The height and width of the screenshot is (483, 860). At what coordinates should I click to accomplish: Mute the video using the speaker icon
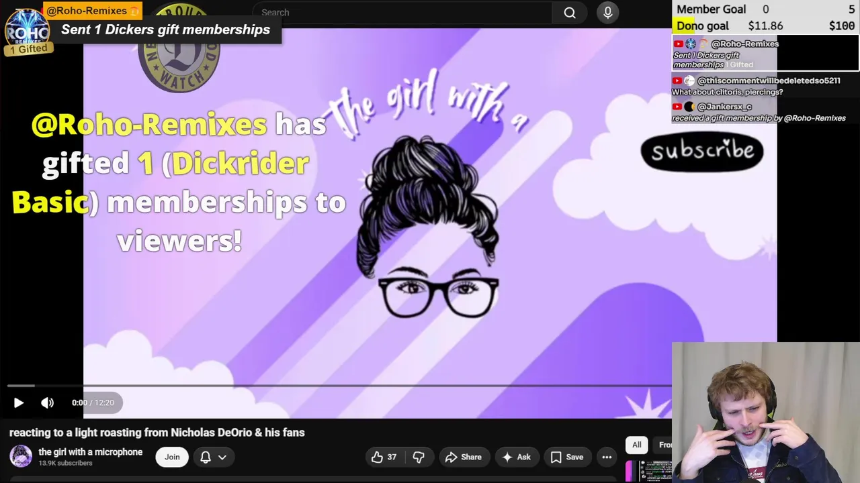coord(47,402)
